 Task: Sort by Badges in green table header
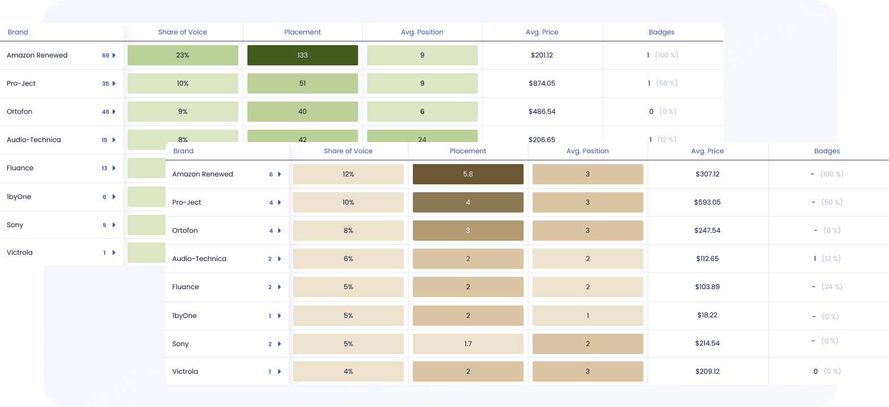pyautogui.click(x=661, y=32)
